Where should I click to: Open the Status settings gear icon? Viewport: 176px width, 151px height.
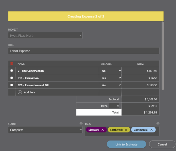(x=81, y=123)
